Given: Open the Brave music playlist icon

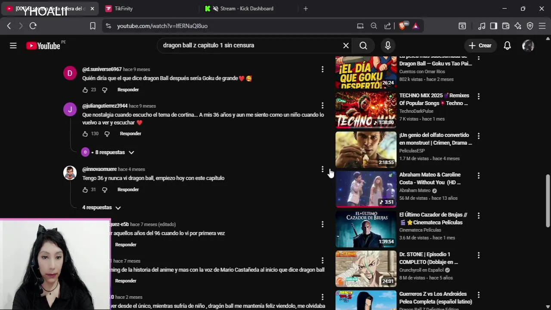Looking at the screenshot, I should pyautogui.click(x=482, y=26).
